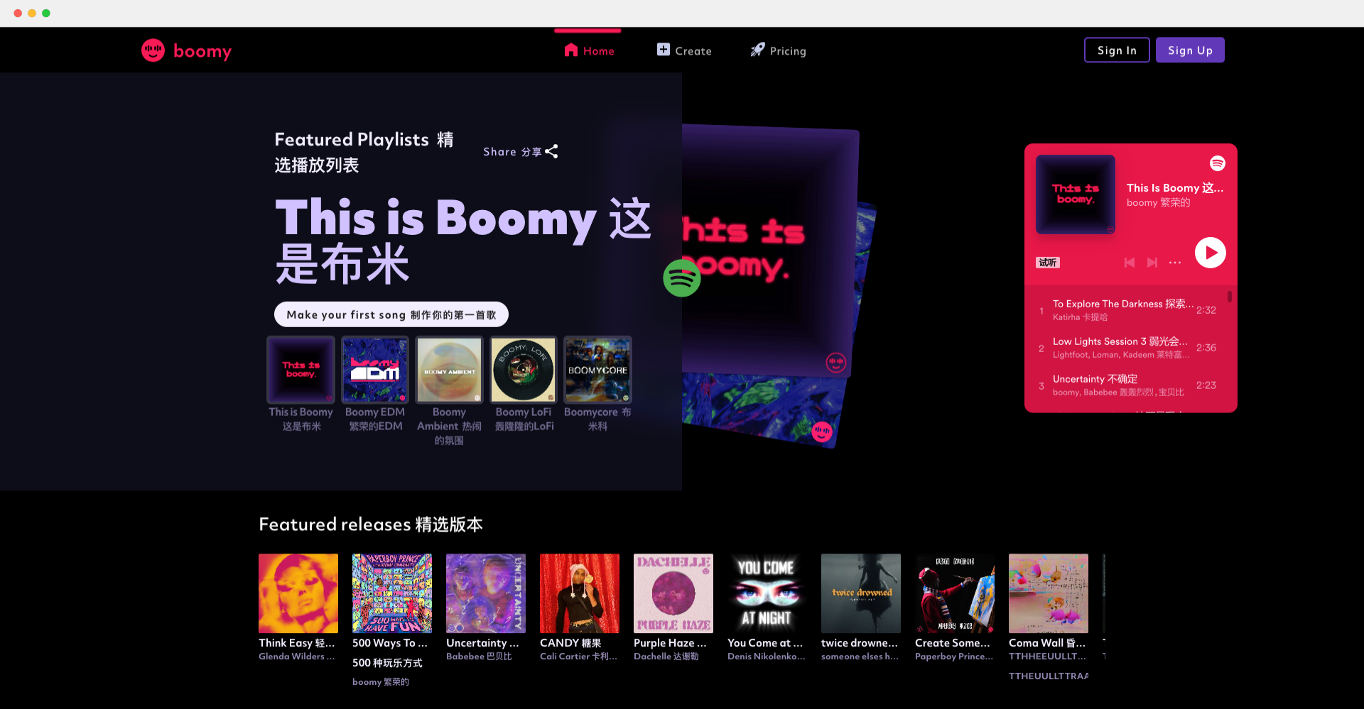Screen dimensions: 1364x709
Task: Click the Spotify logo on the red player card
Action: pyautogui.click(x=1217, y=163)
